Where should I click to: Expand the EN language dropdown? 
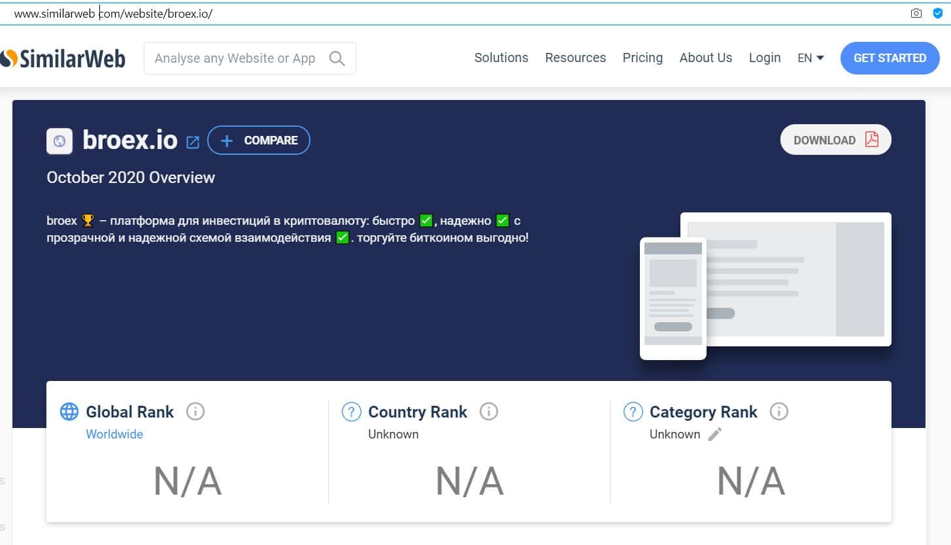[810, 58]
